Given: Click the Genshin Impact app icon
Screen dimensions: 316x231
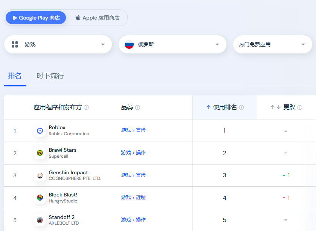Looking at the screenshot, I should point(40,175).
